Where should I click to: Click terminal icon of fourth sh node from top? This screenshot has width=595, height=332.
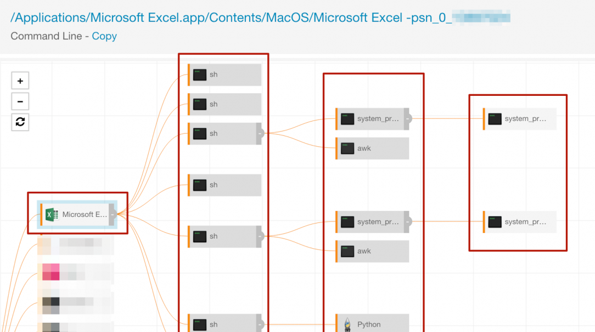pyautogui.click(x=200, y=185)
